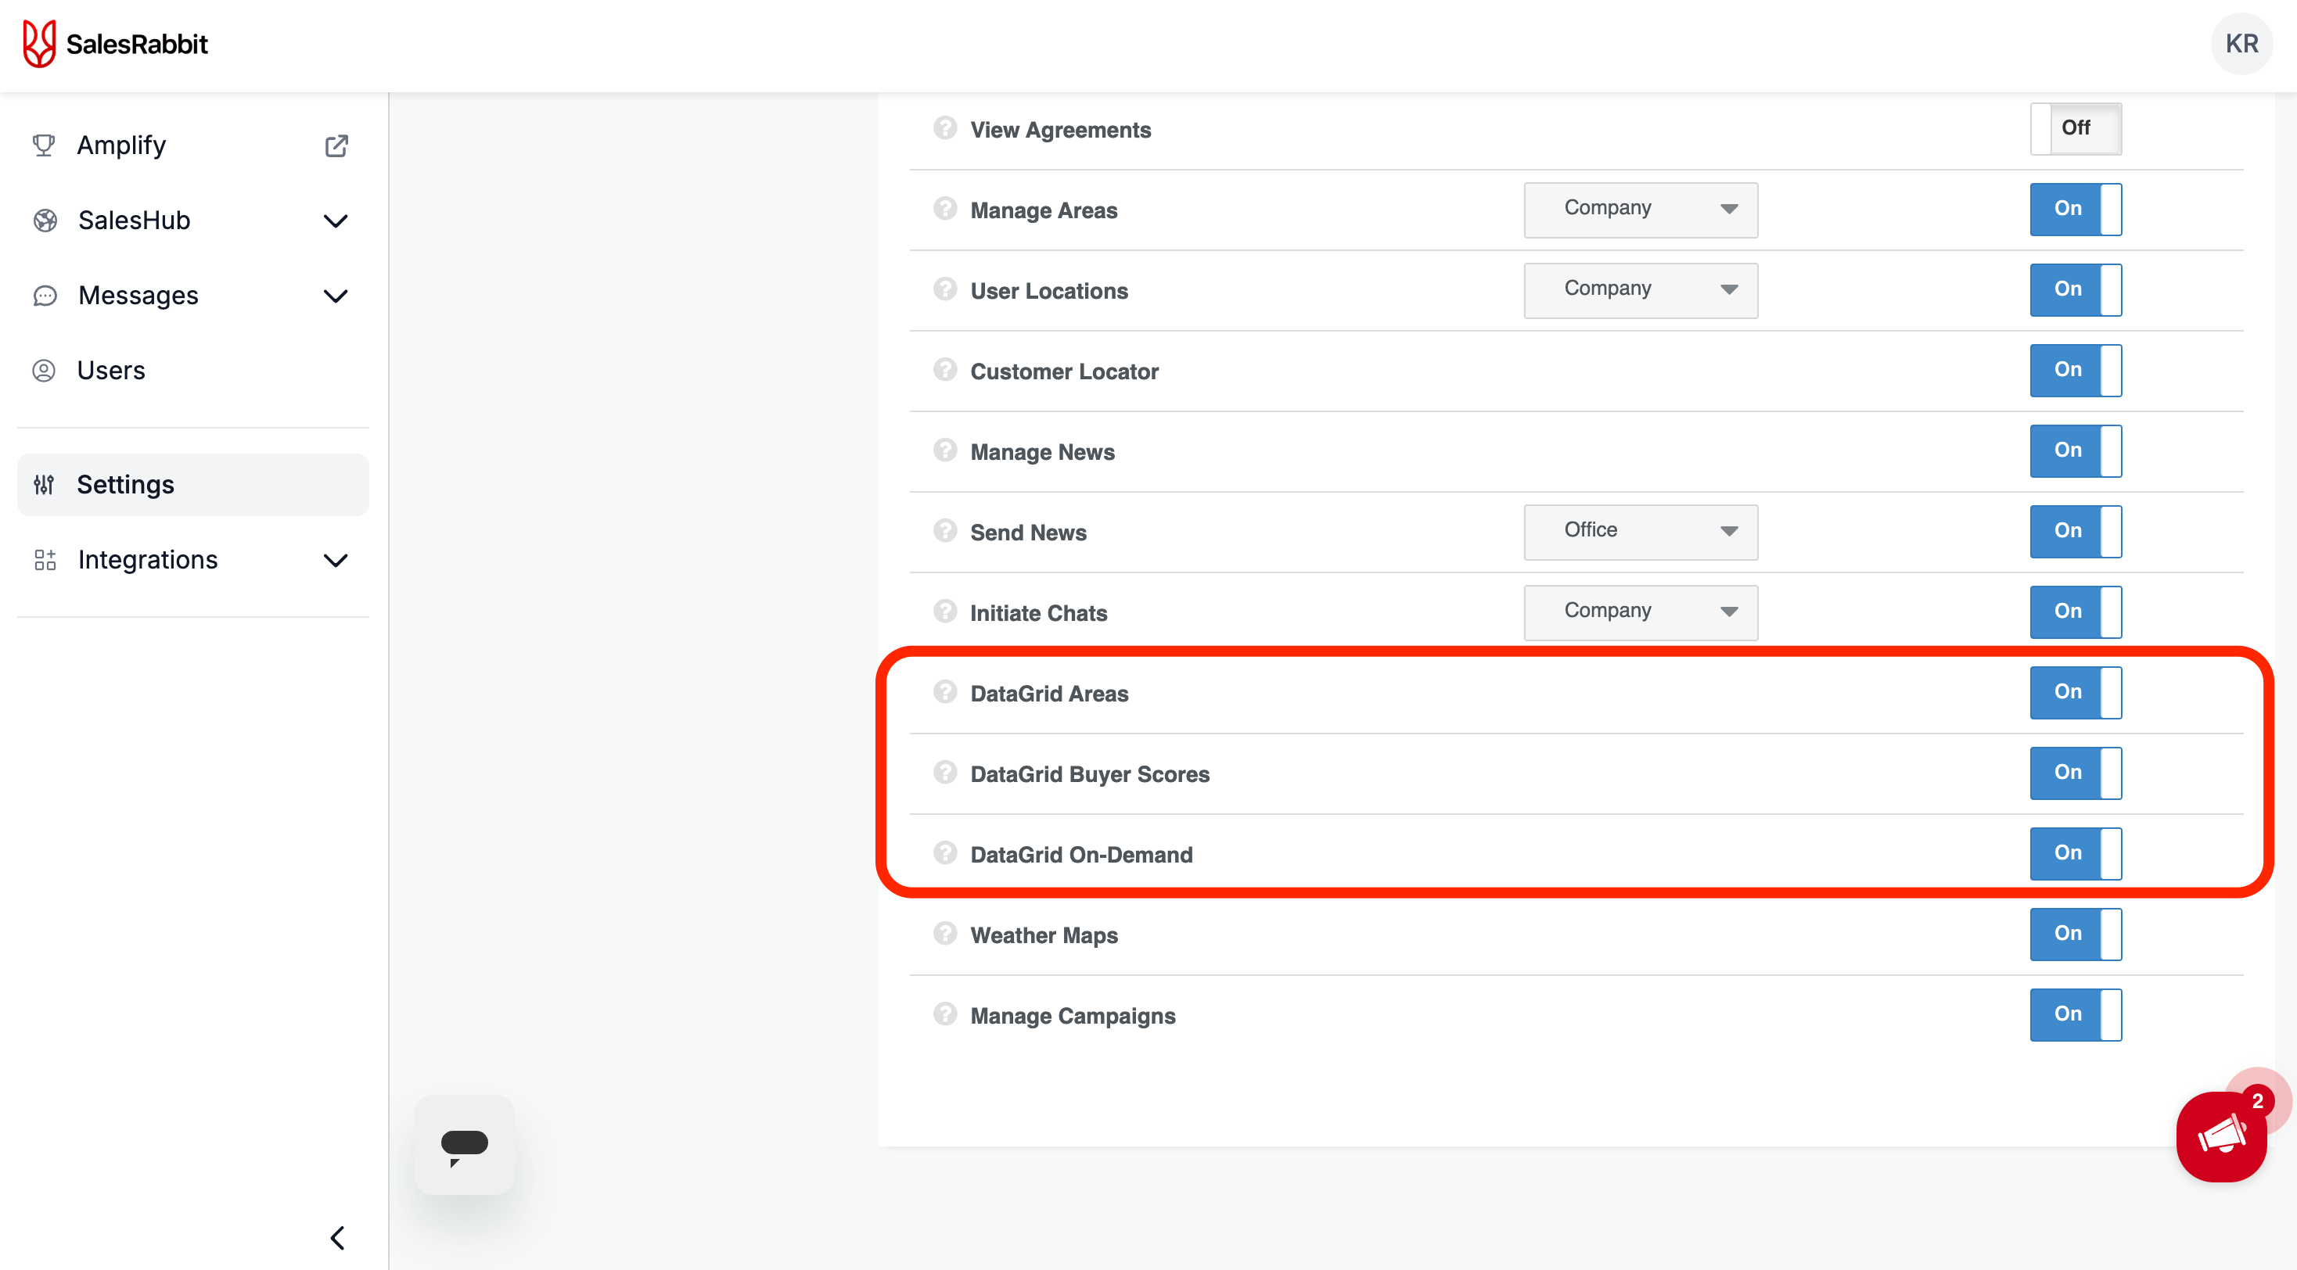Click help icon next to DataGrid Areas
The width and height of the screenshot is (2297, 1270).
(944, 691)
